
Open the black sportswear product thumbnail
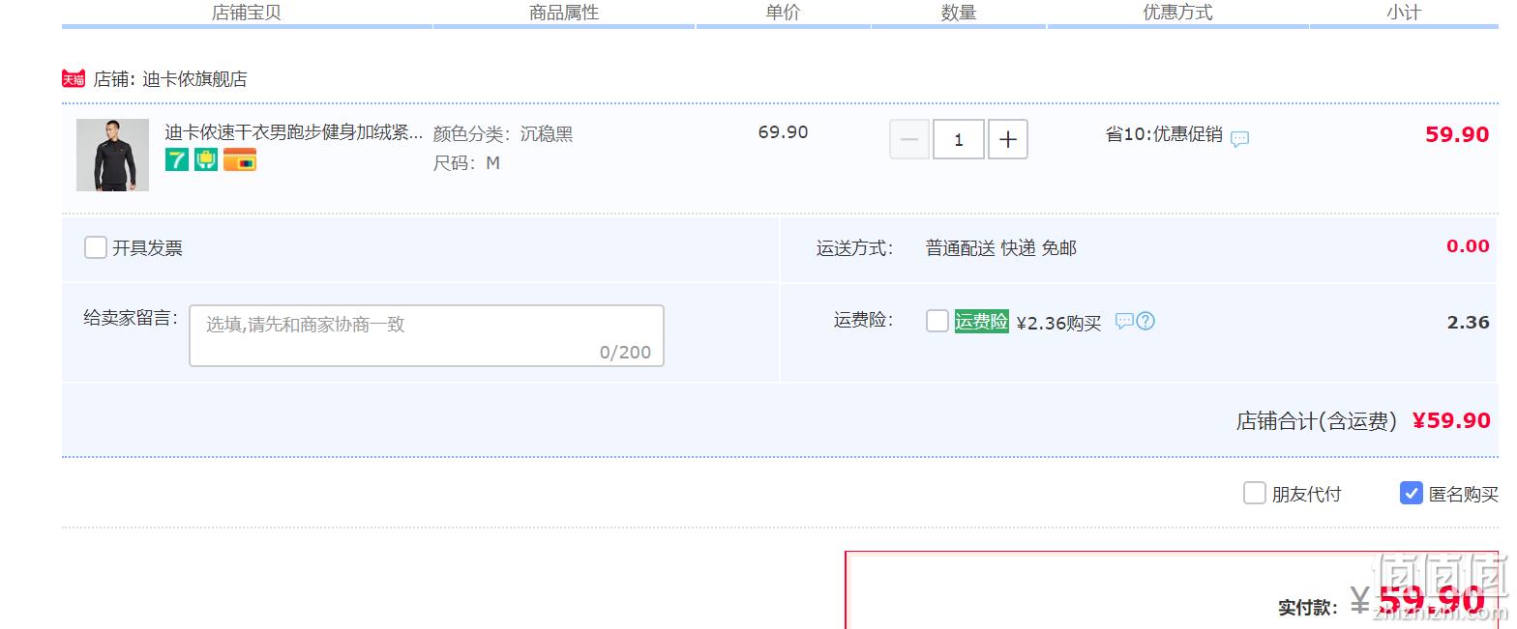coord(112,155)
